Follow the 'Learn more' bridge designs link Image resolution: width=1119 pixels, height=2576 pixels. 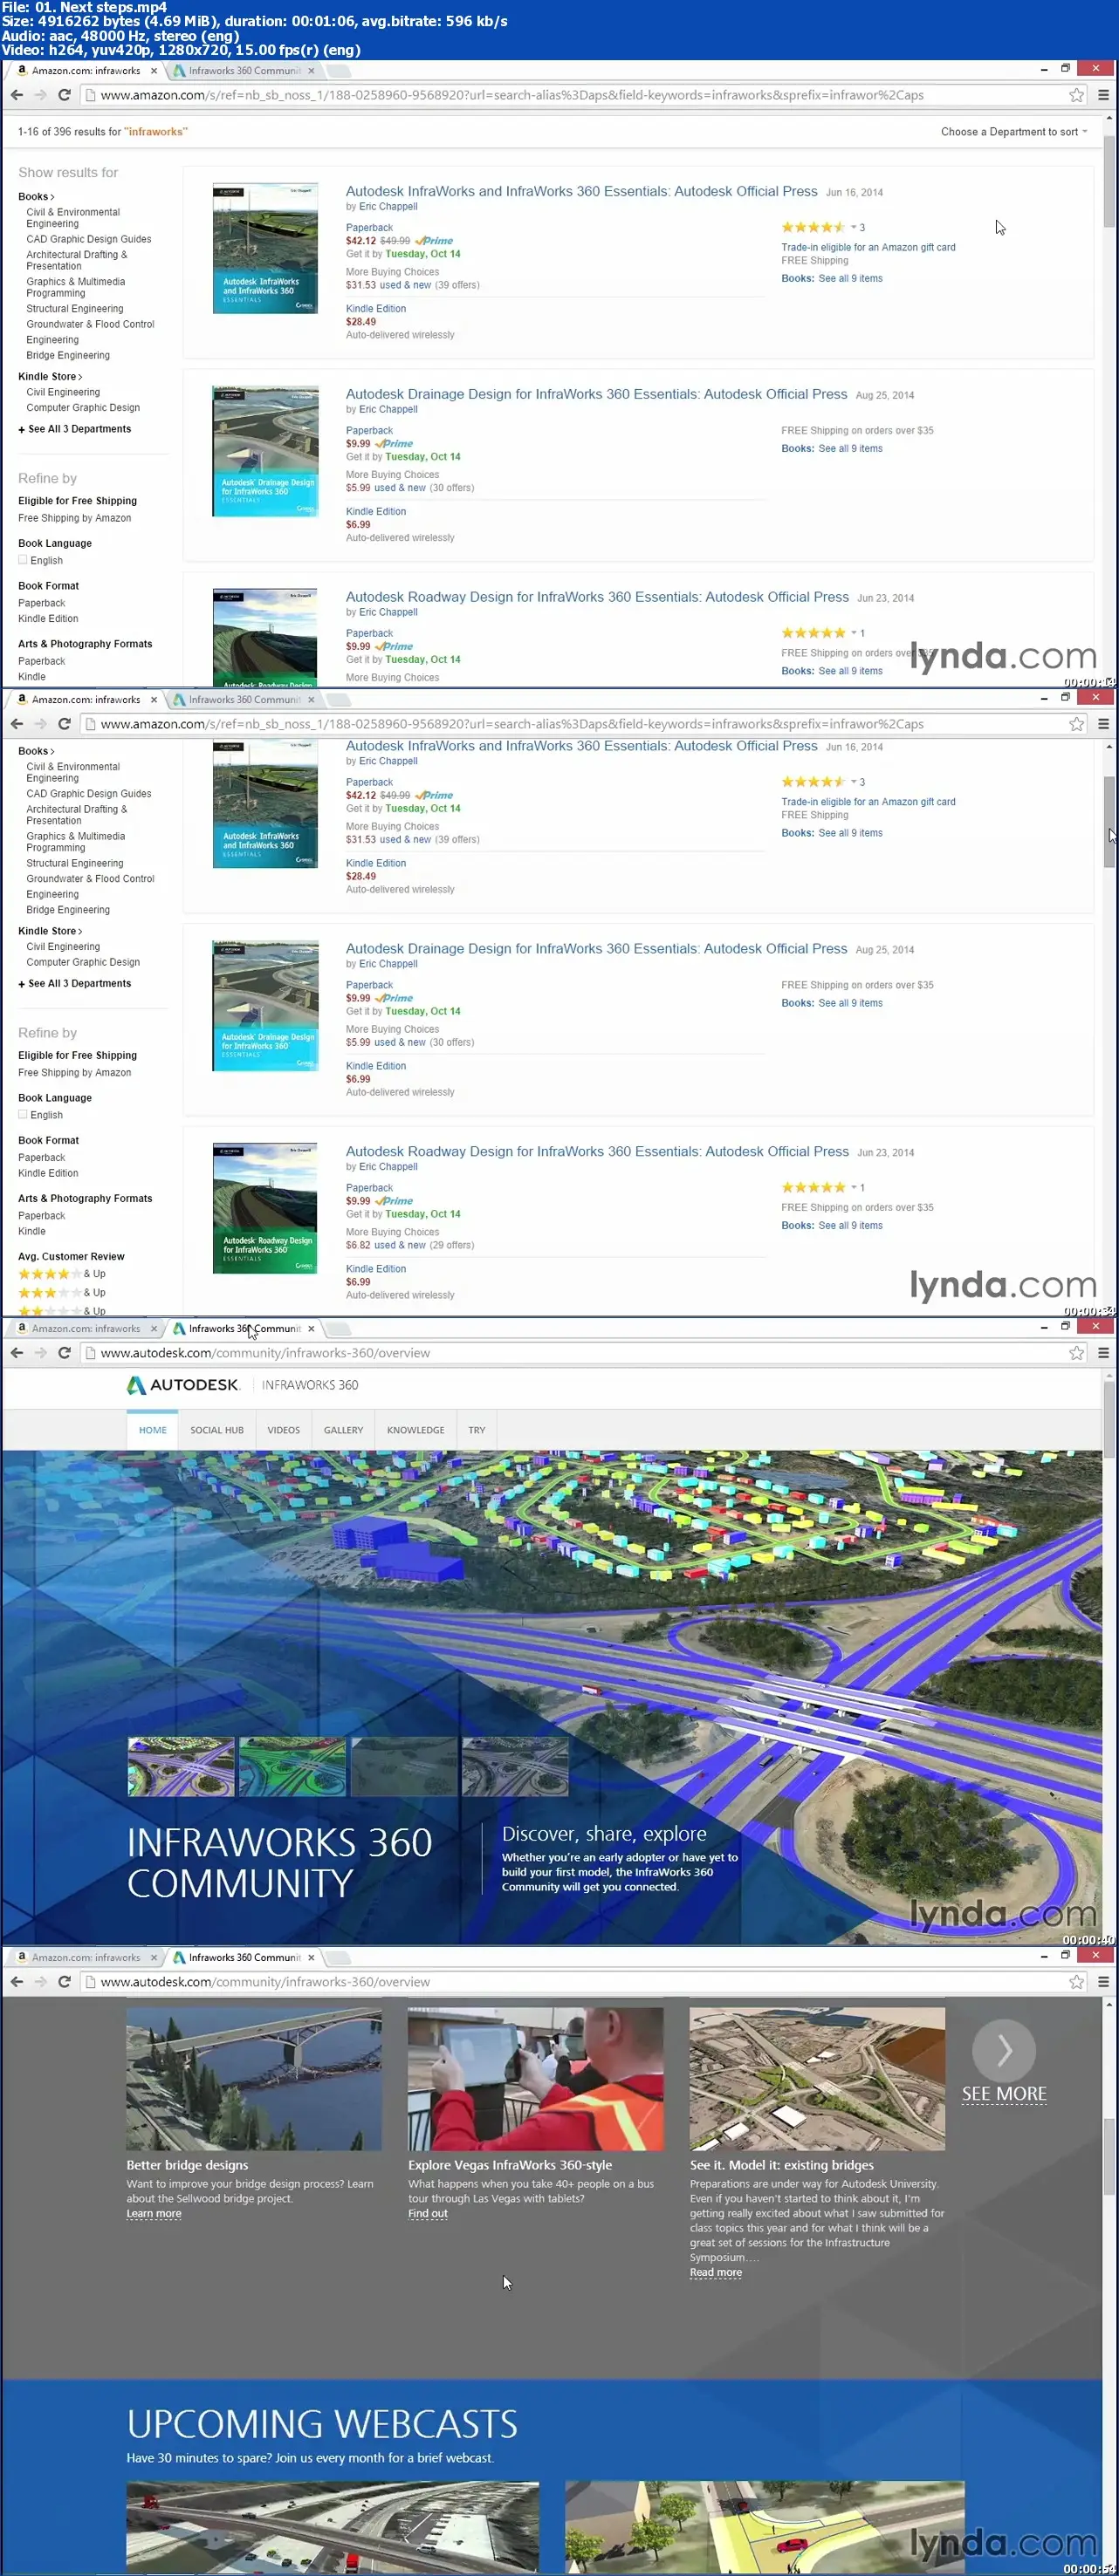153,2213
